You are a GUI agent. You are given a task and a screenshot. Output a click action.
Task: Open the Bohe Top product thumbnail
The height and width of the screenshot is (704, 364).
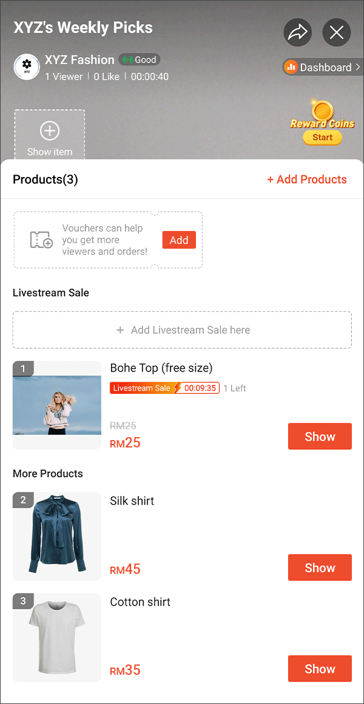pyautogui.click(x=56, y=404)
